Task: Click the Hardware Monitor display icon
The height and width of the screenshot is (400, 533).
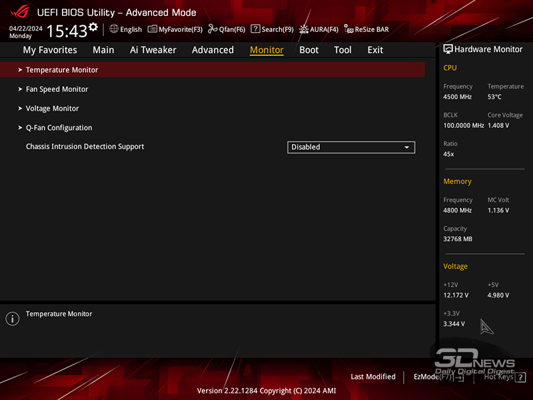Action: pos(448,49)
